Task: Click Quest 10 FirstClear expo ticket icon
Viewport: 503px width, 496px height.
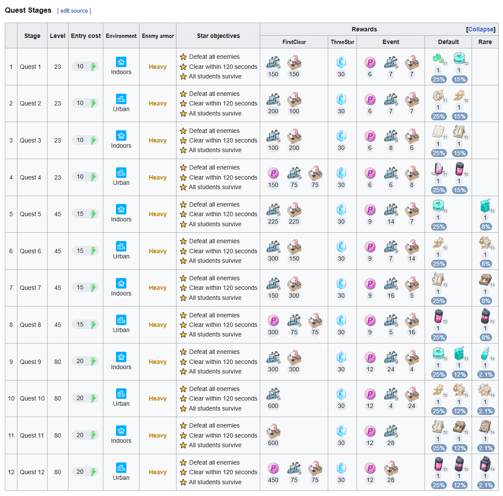Action: pos(273,394)
